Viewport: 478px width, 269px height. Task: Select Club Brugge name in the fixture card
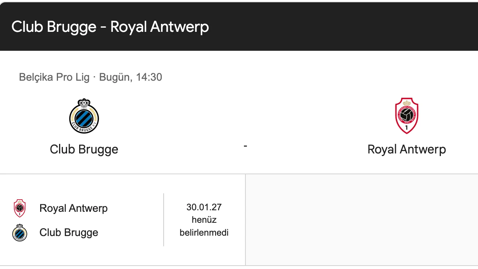tap(69, 233)
